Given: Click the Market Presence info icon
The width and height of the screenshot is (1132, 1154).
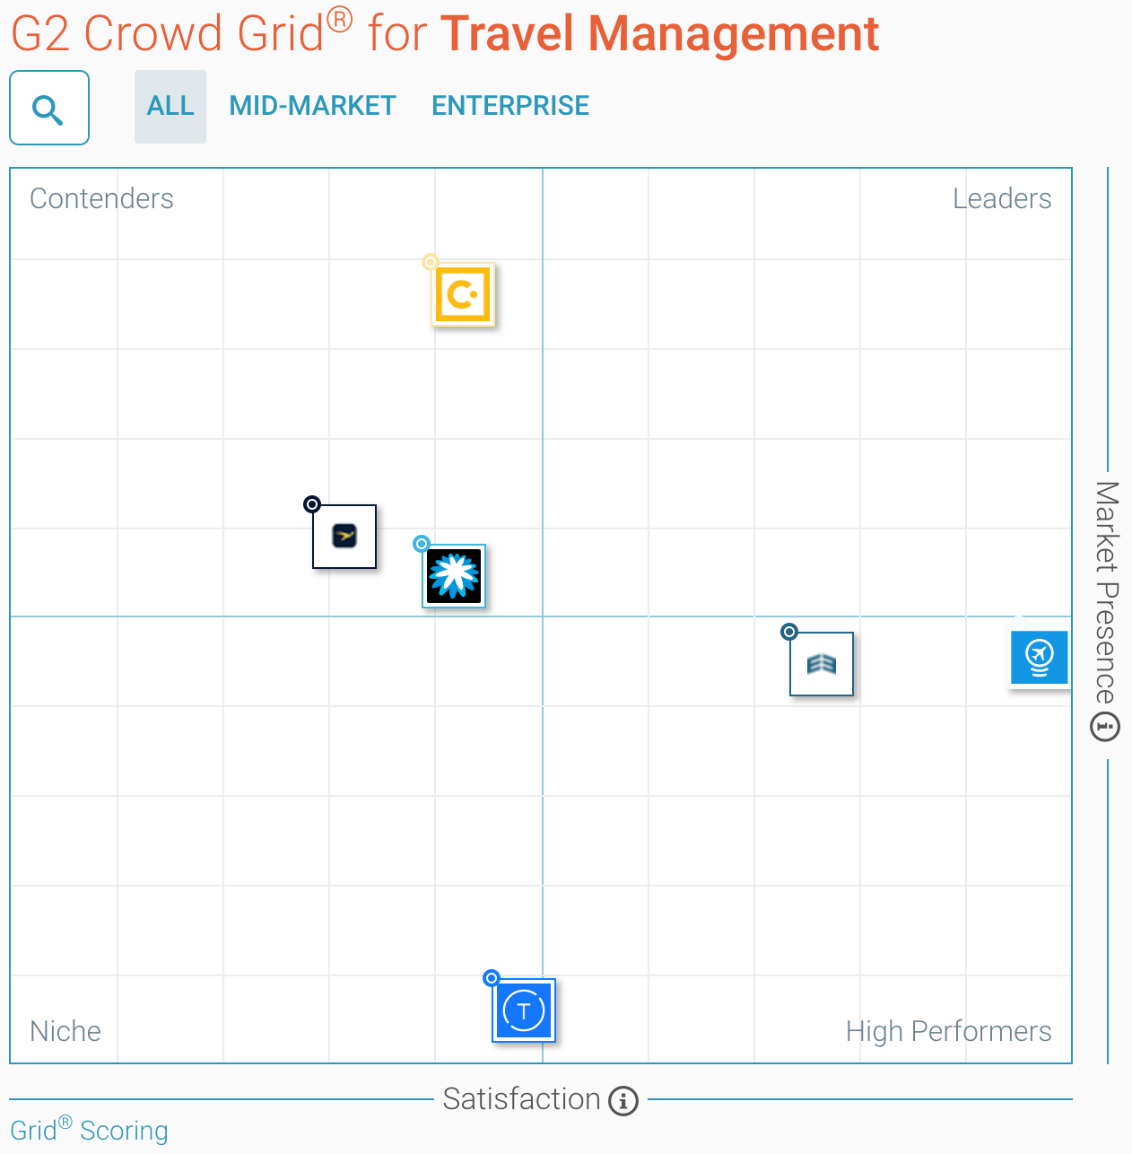Looking at the screenshot, I should coord(1105,726).
